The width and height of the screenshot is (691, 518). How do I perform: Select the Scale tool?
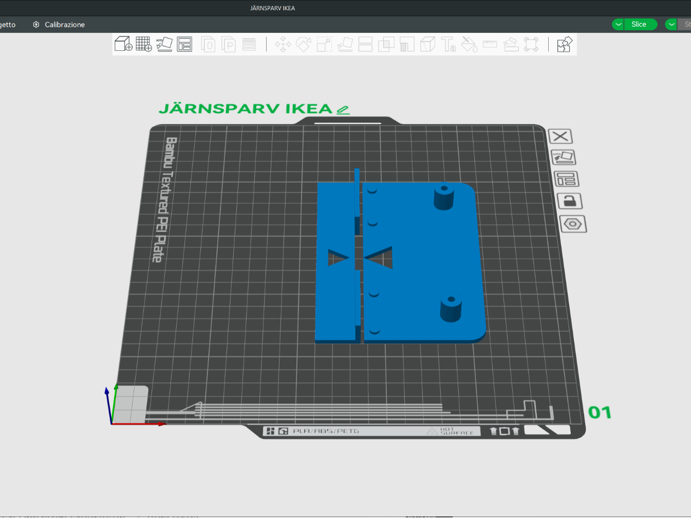pos(324,44)
